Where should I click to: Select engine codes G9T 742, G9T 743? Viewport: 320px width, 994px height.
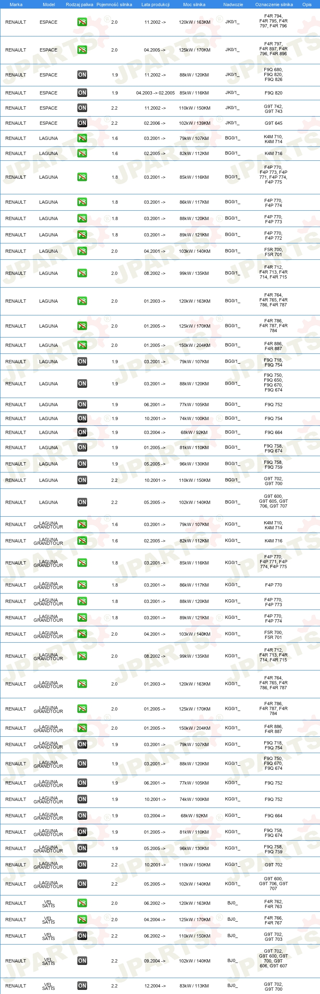273,109
